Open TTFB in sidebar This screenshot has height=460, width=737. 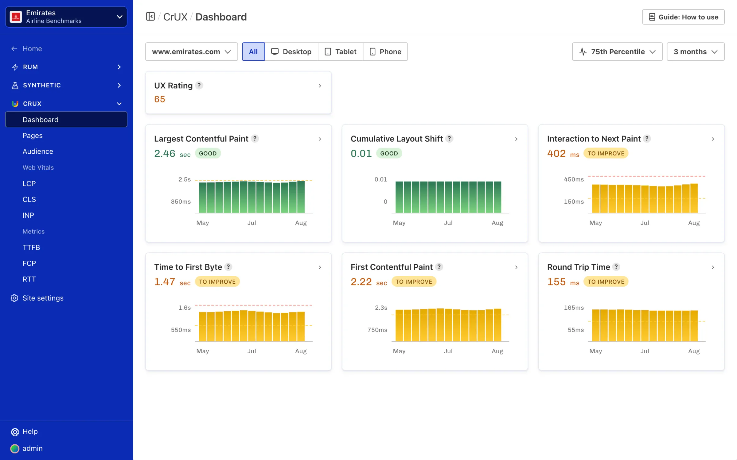click(x=31, y=247)
